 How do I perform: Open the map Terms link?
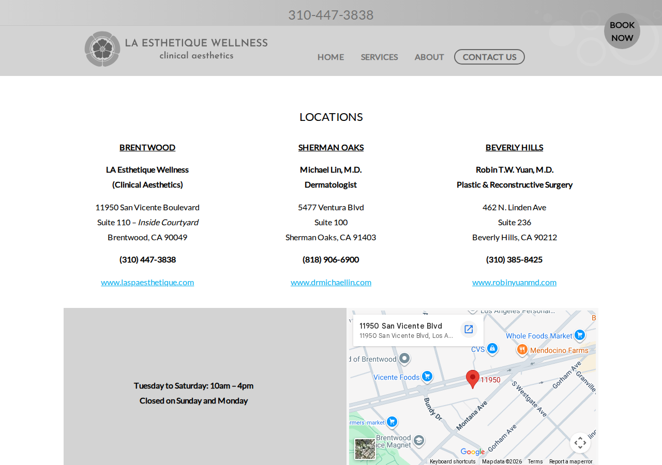coord(535,461)
